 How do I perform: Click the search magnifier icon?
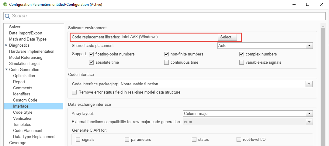(x=7, y=16)
